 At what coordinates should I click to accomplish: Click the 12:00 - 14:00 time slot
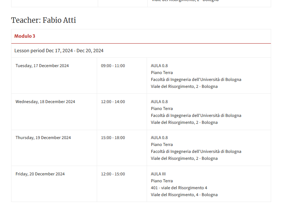pyautogui.click(x=113, y=102)
